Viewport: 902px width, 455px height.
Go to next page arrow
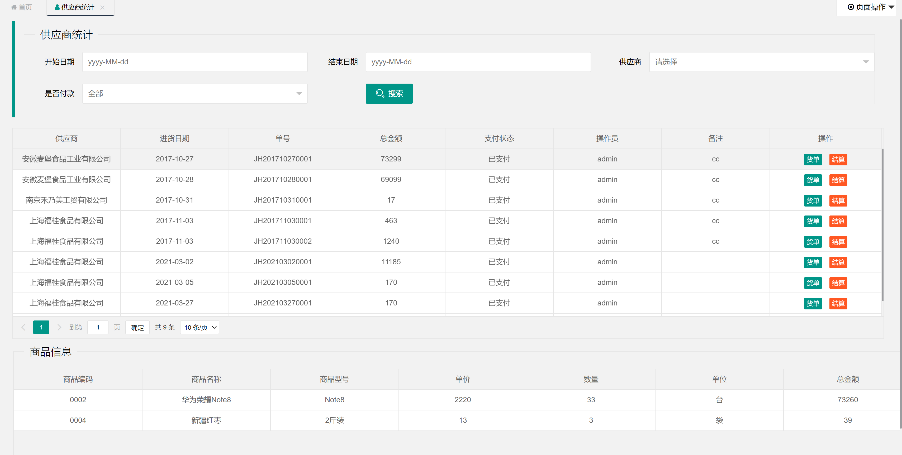click(x=59, y=327)
